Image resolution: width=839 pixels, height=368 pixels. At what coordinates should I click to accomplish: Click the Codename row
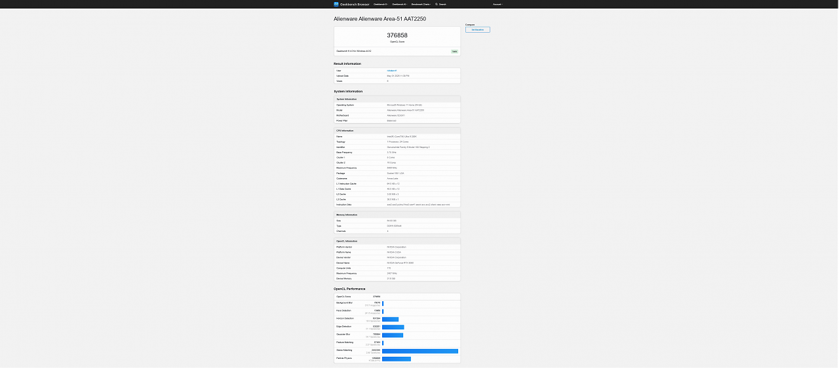coord(397,178)
